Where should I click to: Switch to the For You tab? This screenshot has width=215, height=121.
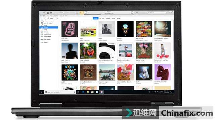click(x=101, y=18)
